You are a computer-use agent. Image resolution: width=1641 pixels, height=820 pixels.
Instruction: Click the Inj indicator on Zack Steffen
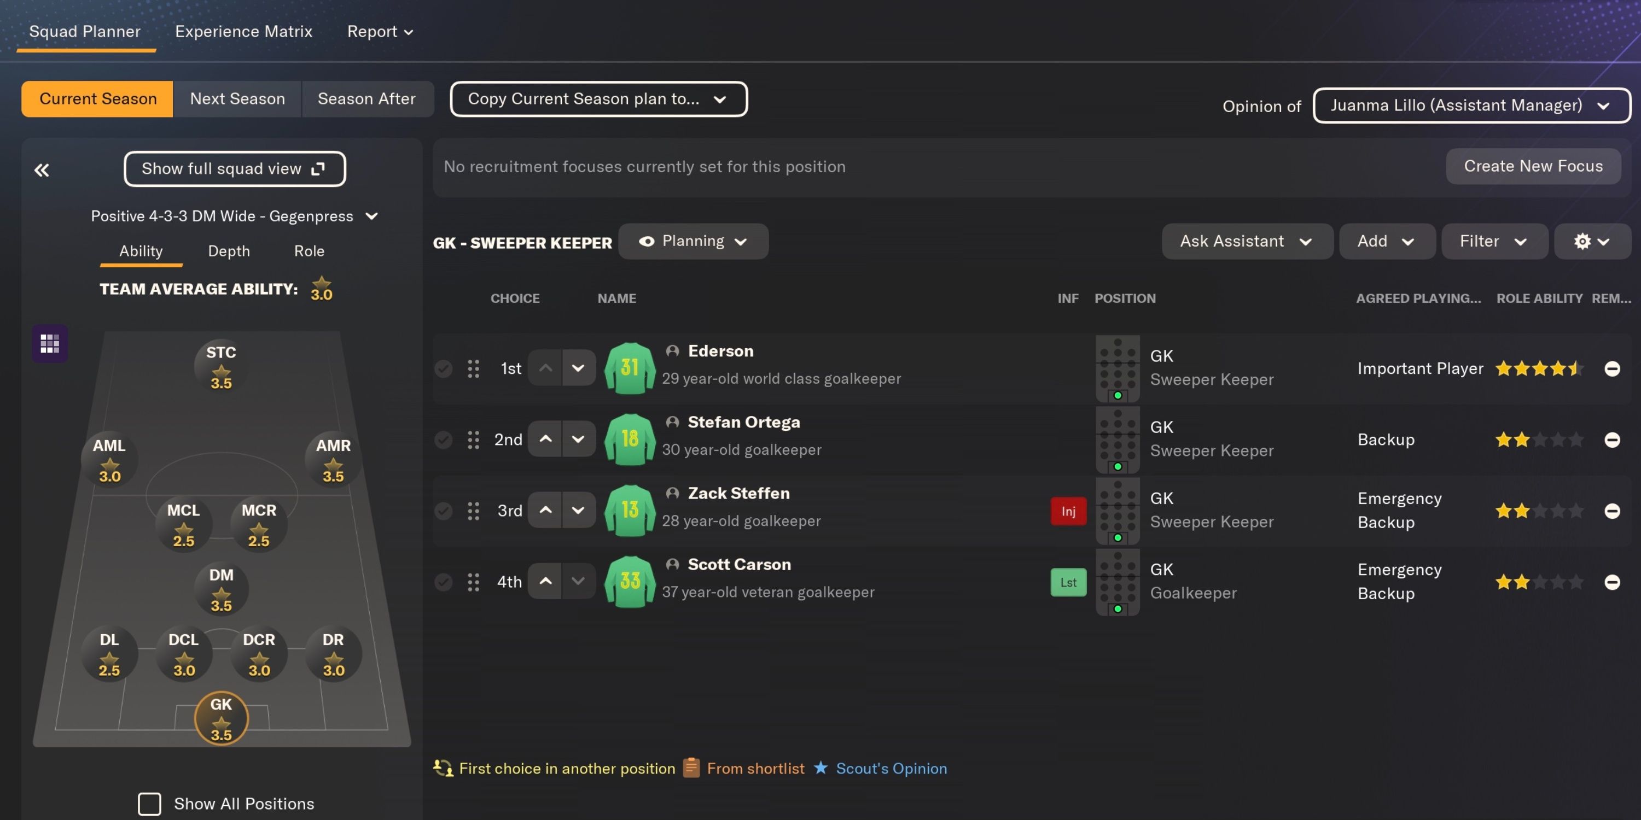point(1068,511)
